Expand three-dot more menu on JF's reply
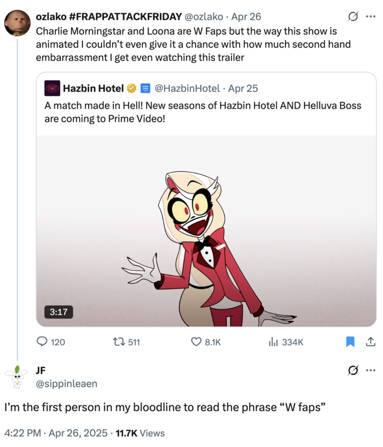 (371, 370)
